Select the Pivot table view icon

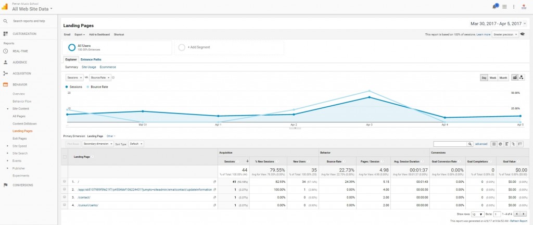(x=520, y=144)
